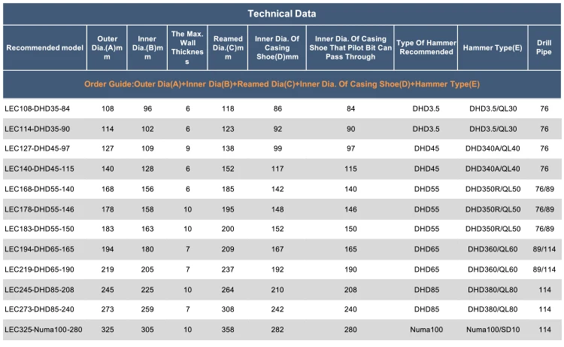Click the Recommended model column header
564x347 pixels.
[x=44, y=48]
